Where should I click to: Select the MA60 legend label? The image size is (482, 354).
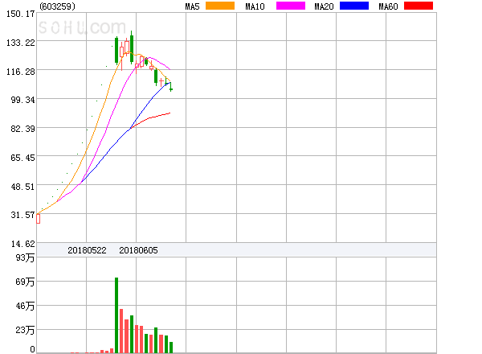(388, 6)
